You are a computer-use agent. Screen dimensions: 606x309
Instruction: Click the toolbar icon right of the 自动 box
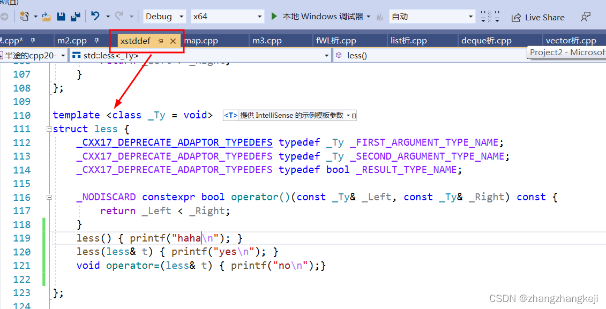pos(490,17)
